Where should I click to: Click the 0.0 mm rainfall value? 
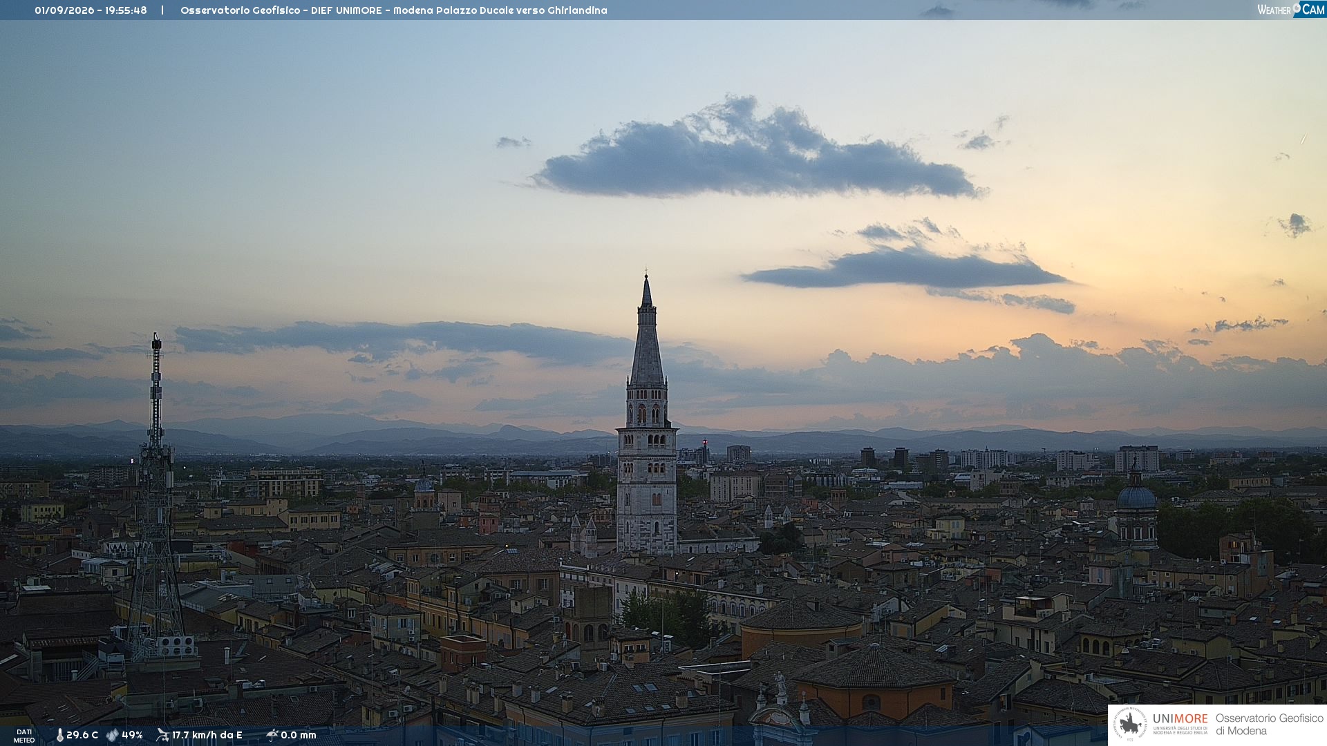(299, 735)
